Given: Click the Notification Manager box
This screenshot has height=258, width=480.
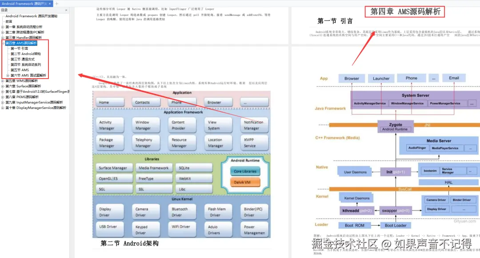Looking at the screenshot, I should pos(254,125).
